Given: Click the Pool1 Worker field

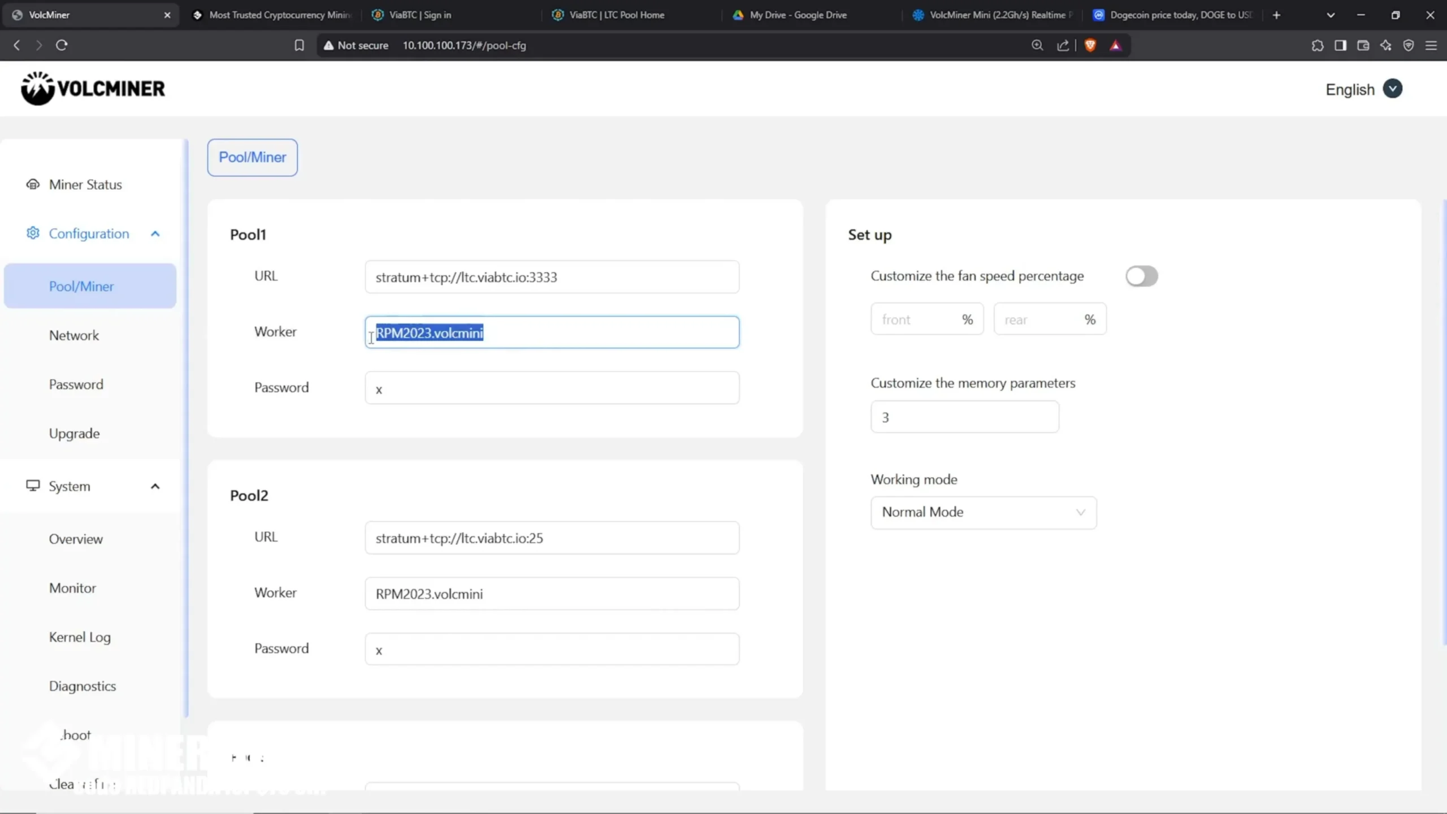Looking at the screenshot, I should (552, 332).
